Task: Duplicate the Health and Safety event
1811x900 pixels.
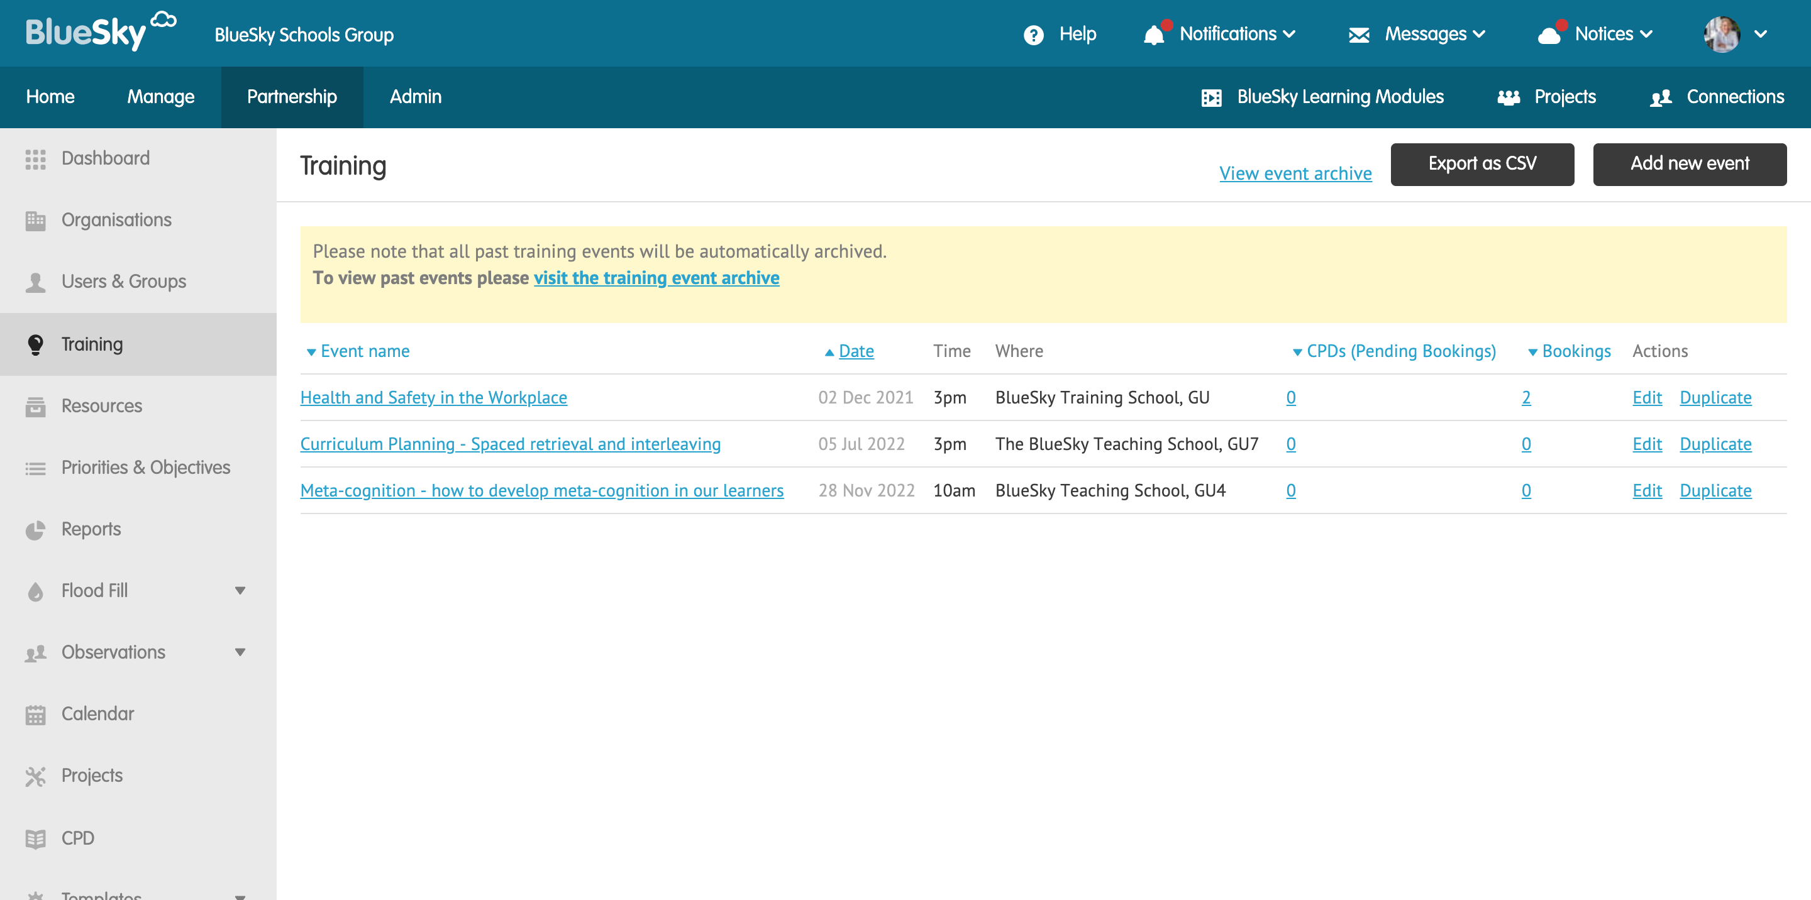Action: tap(1715, 398)
